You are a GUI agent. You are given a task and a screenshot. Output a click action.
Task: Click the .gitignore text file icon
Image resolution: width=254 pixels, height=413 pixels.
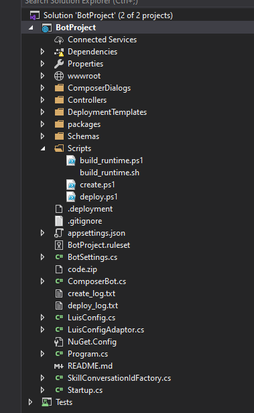click(x=59, y=221)
